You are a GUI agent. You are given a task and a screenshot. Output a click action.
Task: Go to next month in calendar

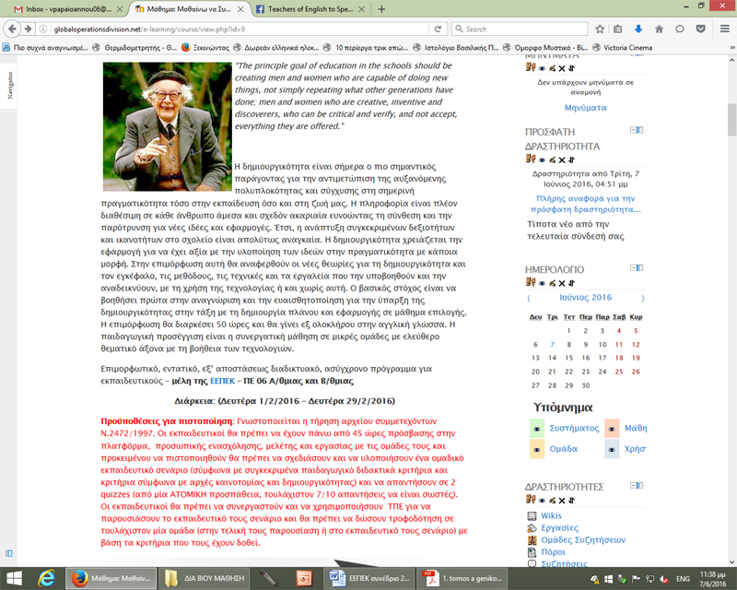(x=642, y=298)
